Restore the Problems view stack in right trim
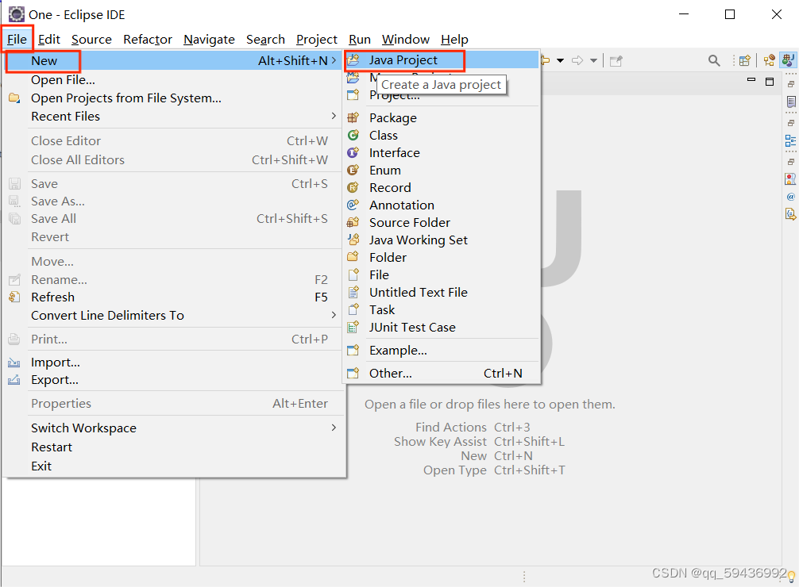This screenshot has height=587, width=799. [791, 161]
